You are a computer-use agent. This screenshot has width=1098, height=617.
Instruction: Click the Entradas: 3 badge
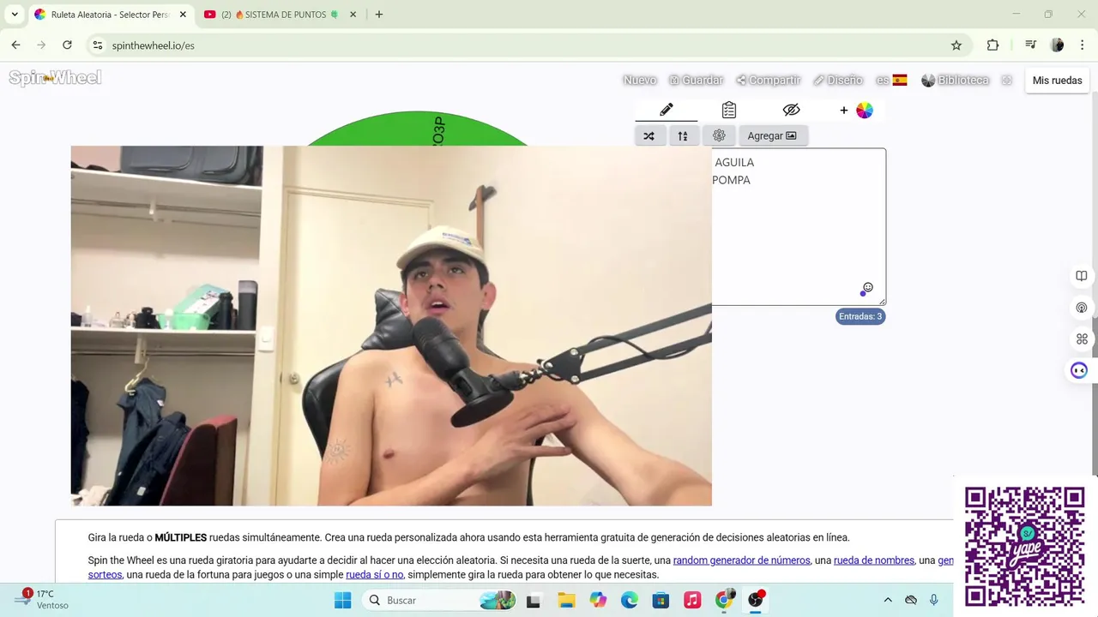(x=860, y=316)
